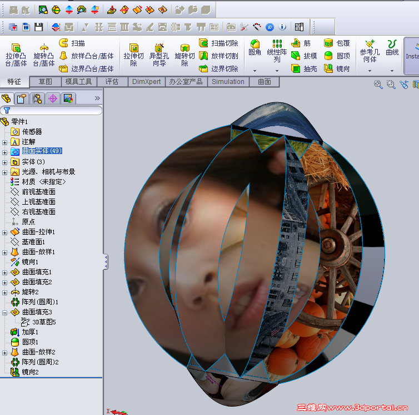The image size is (419, 415).
Task: Click the Swept Cut (扫描切除) tool
Action: point(218,43)
